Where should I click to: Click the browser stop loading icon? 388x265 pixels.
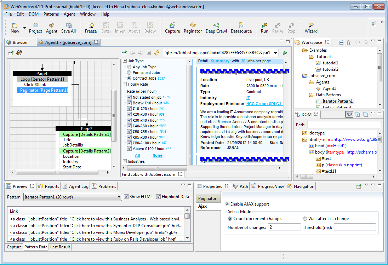pos(149,53)
